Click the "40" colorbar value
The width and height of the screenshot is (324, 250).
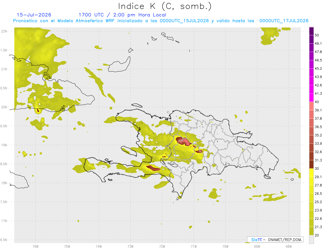317,102
